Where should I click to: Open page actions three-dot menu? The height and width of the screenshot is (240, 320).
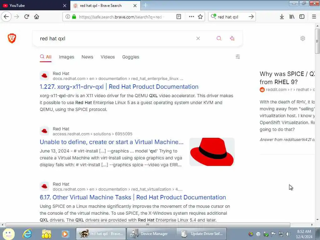coord(192,17)
